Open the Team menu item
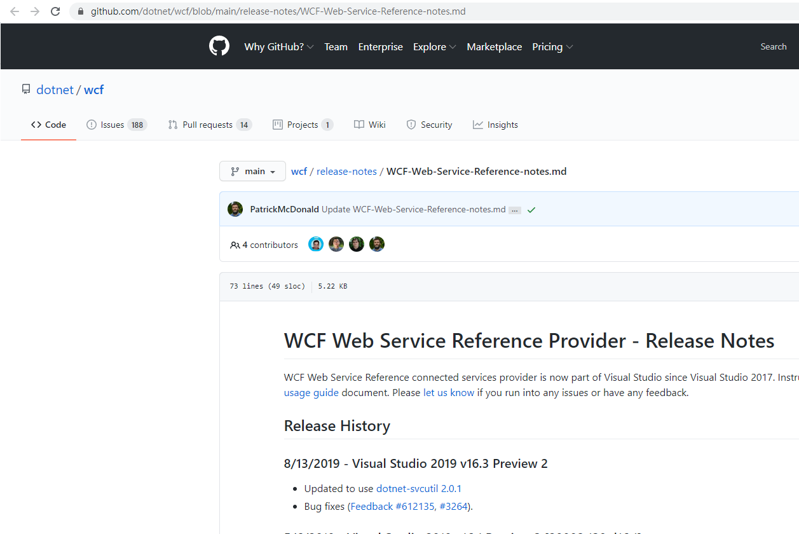 click(336, 47)
